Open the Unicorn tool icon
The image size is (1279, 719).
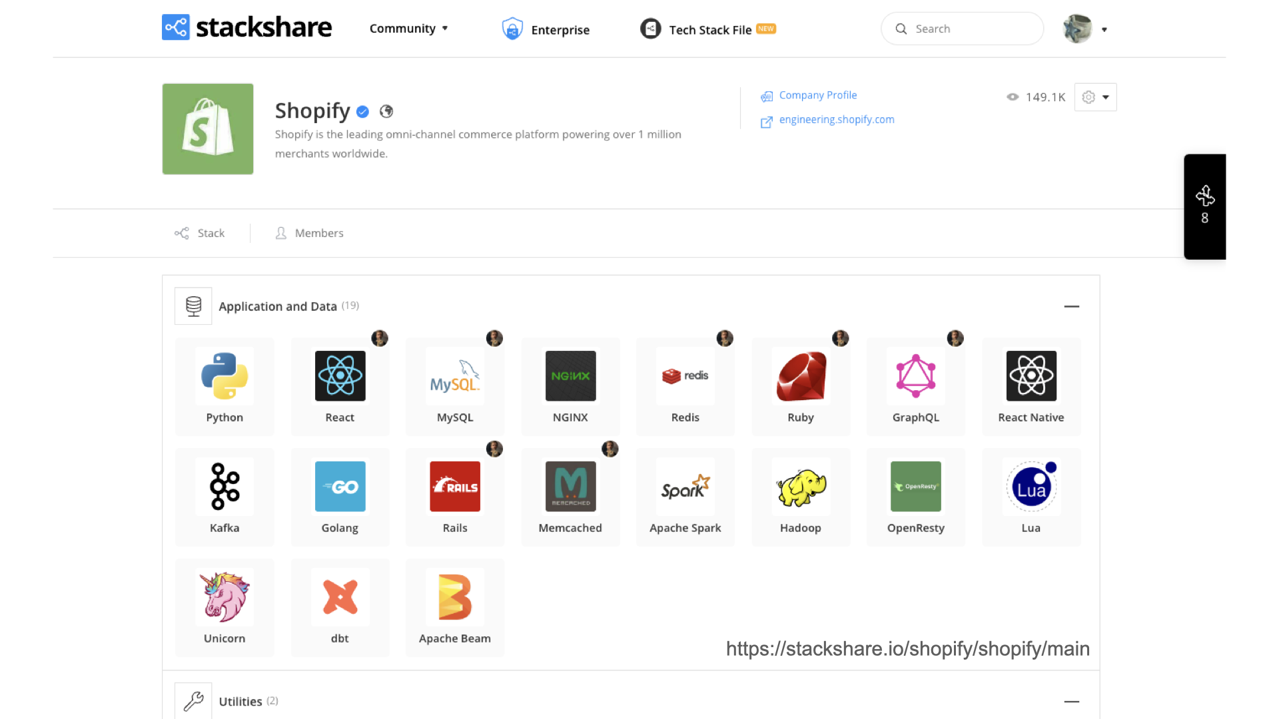224,597
